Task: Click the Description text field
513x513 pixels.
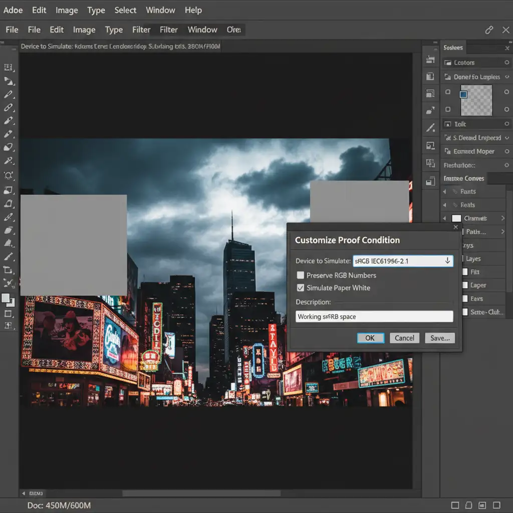Action: pos(374,317)
